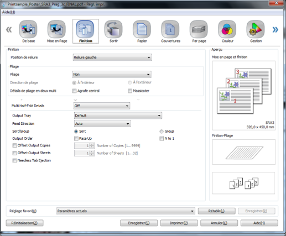The width and height of the screenshot is (286, 236).
Task: Open the Mise en Page icon
Action: point(56,29)
